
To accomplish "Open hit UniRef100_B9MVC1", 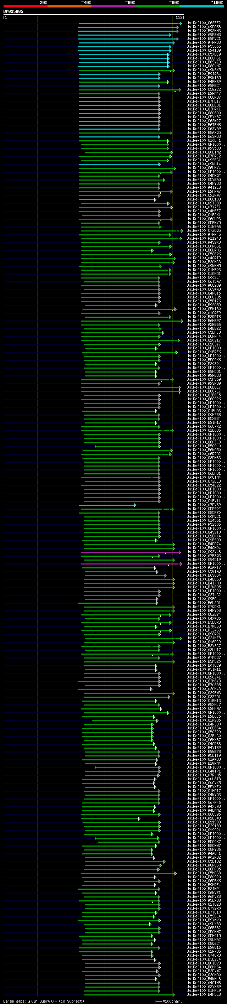I will point(204,38).
